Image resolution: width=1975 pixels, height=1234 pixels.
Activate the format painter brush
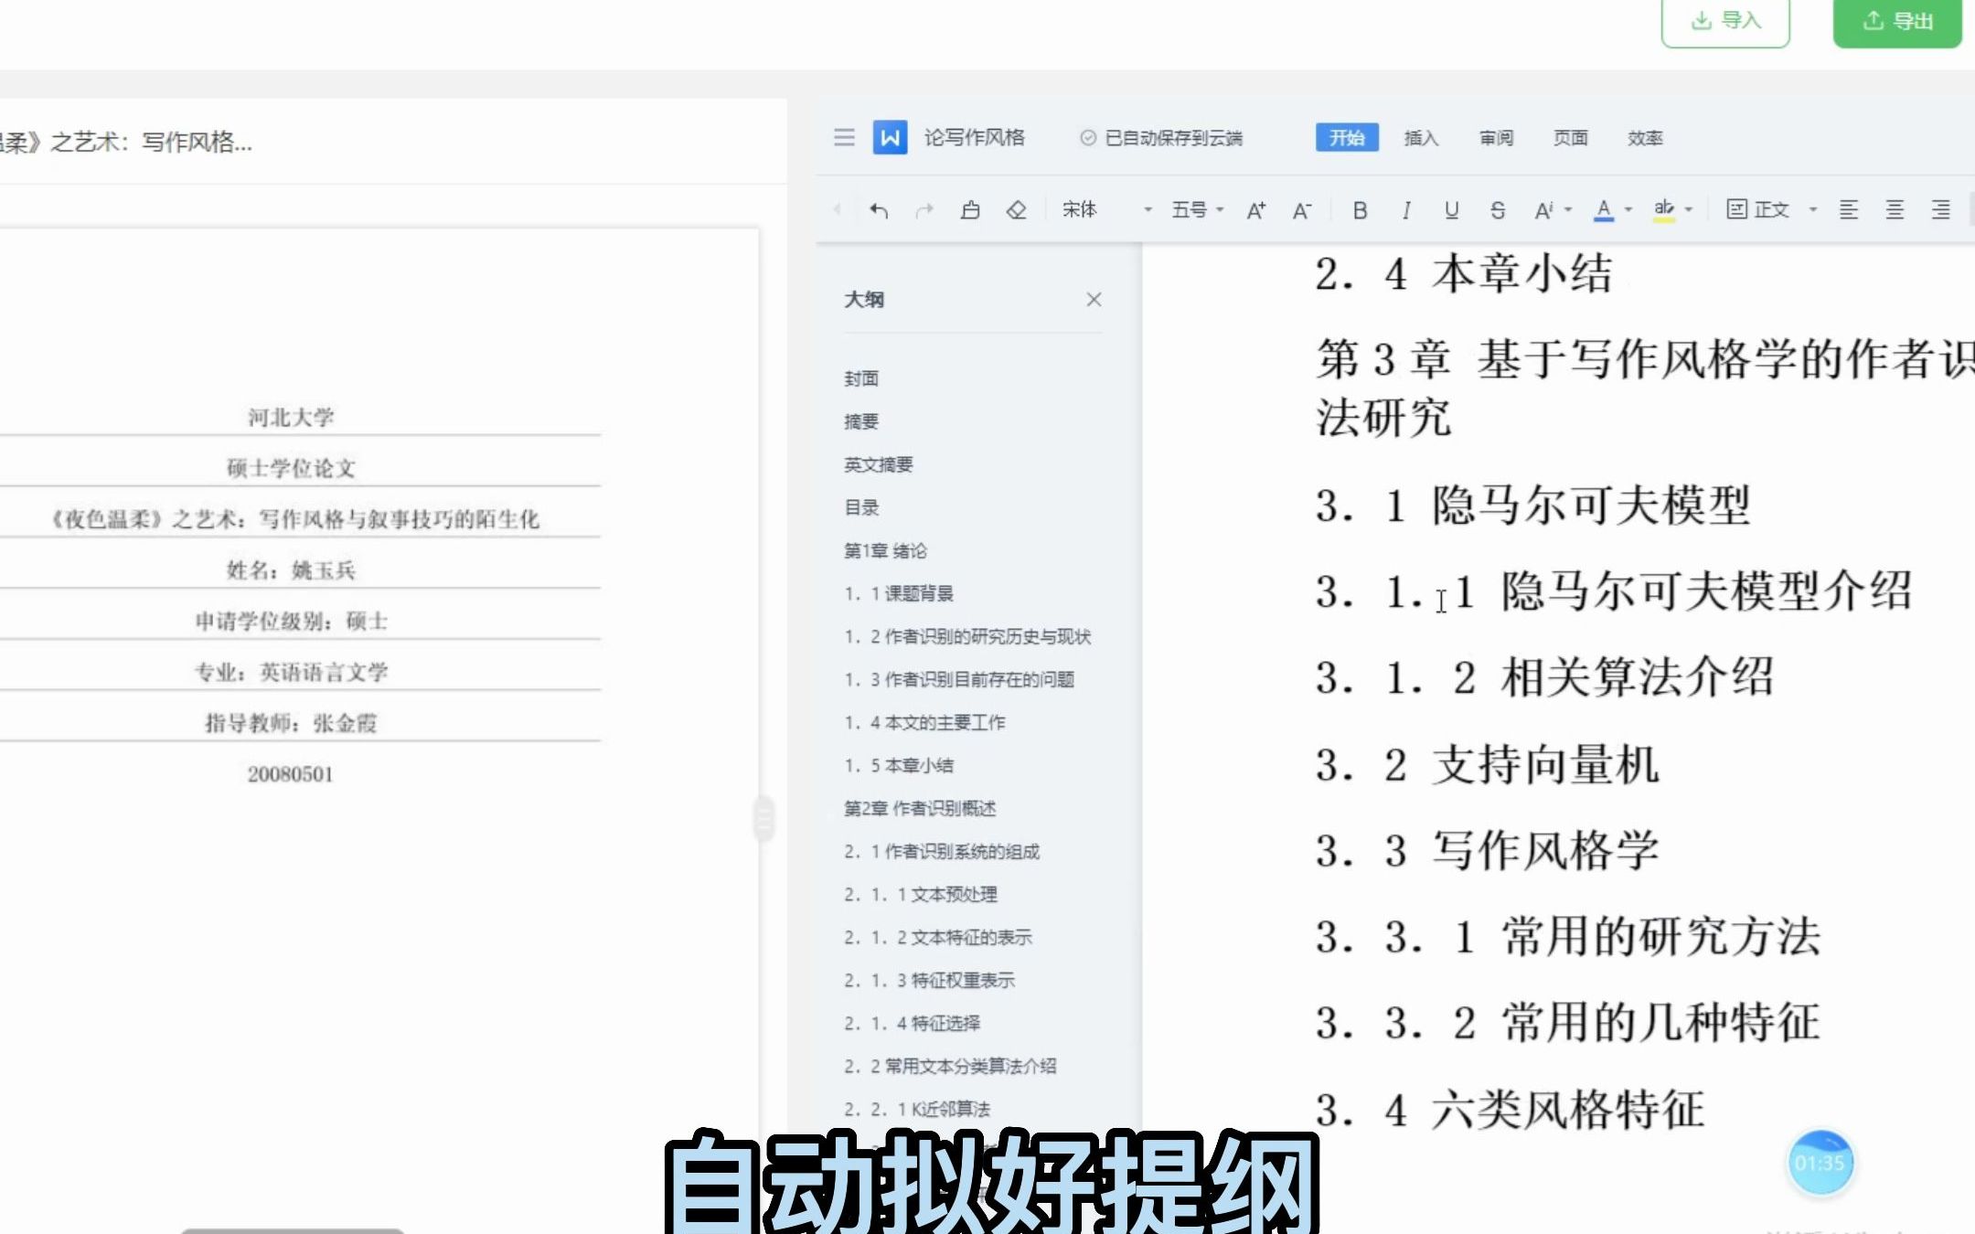click(x=970, y=210)
